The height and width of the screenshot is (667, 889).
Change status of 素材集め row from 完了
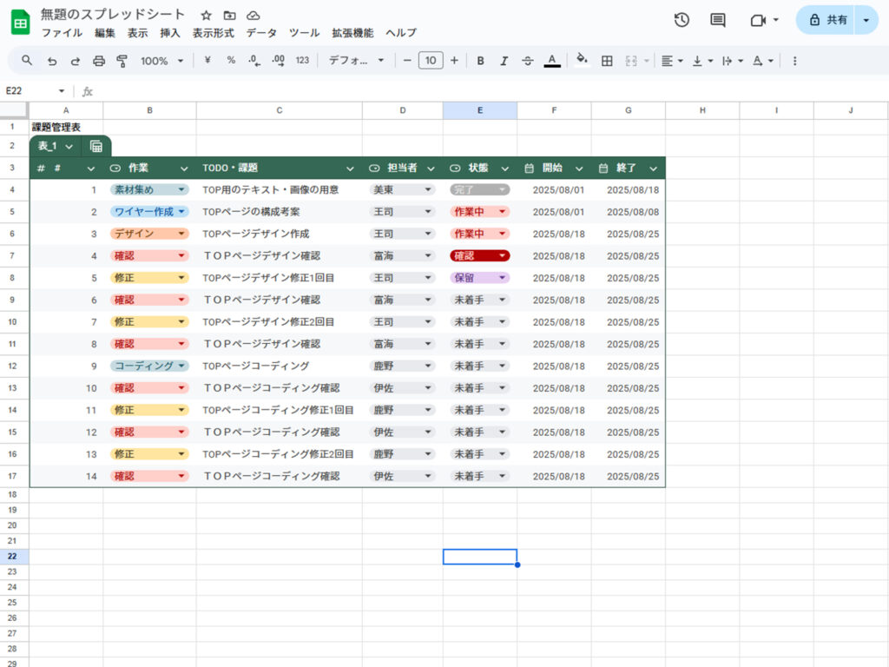pos(479,190)
